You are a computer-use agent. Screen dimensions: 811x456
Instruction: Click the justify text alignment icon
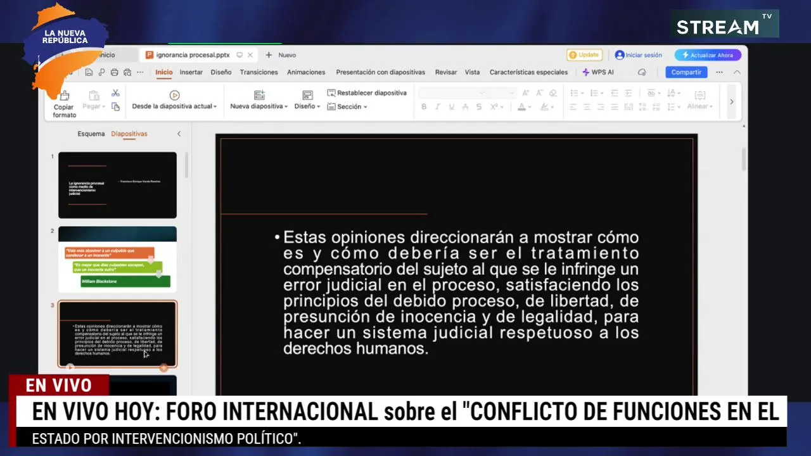click(x=615, y=107)
